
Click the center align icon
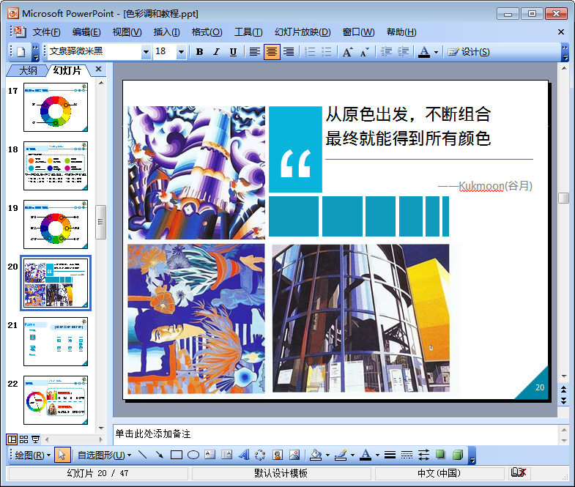pyautogui.click(x=272, y=52)
